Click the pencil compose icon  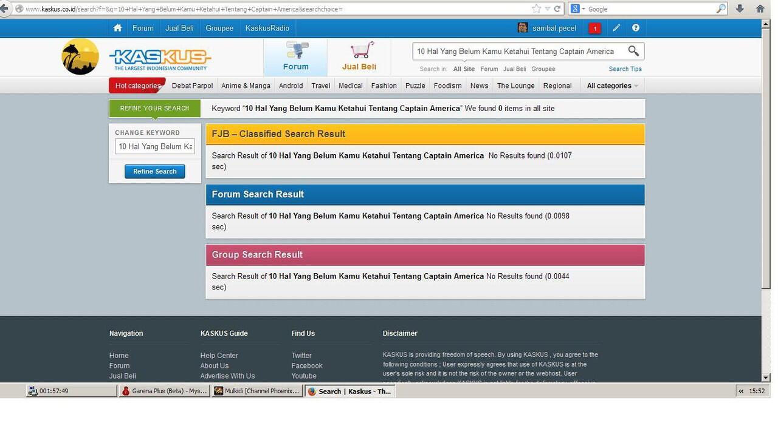point(616,28)
